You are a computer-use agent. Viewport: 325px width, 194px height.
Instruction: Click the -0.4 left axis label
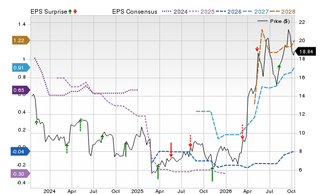coord(21,183)
